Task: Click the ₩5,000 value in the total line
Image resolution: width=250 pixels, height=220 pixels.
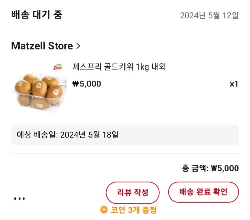Action: (225, 168)
